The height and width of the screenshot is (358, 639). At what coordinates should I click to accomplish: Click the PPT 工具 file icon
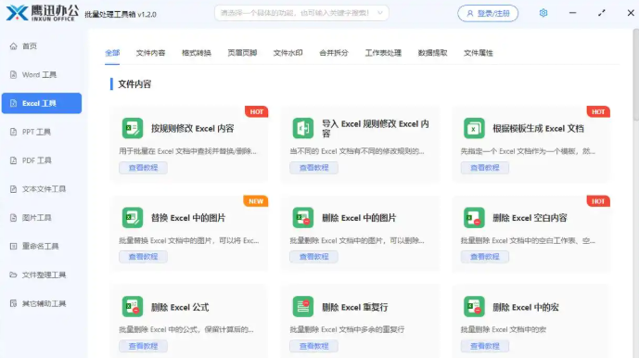click(14, 132)
